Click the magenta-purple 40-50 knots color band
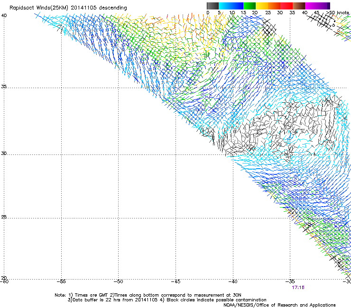Viewport: 351px width, 308px height. pyautogui.click(x=317, y=6)
